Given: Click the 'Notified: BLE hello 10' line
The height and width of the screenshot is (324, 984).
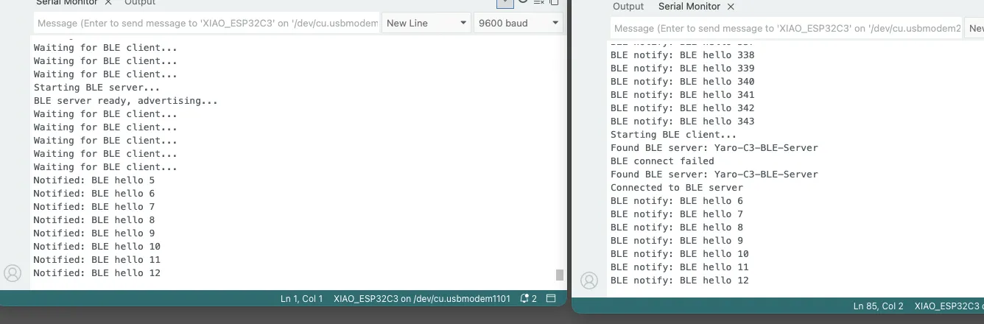Looking at the screenshot, I should click(97, 247).
